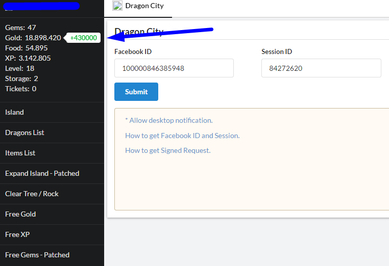The height and width of the screenshot is (266, 389).
Task: Click the XP: 3.142.805 stat
Action: pyautogui.click(x=28, y=58)
